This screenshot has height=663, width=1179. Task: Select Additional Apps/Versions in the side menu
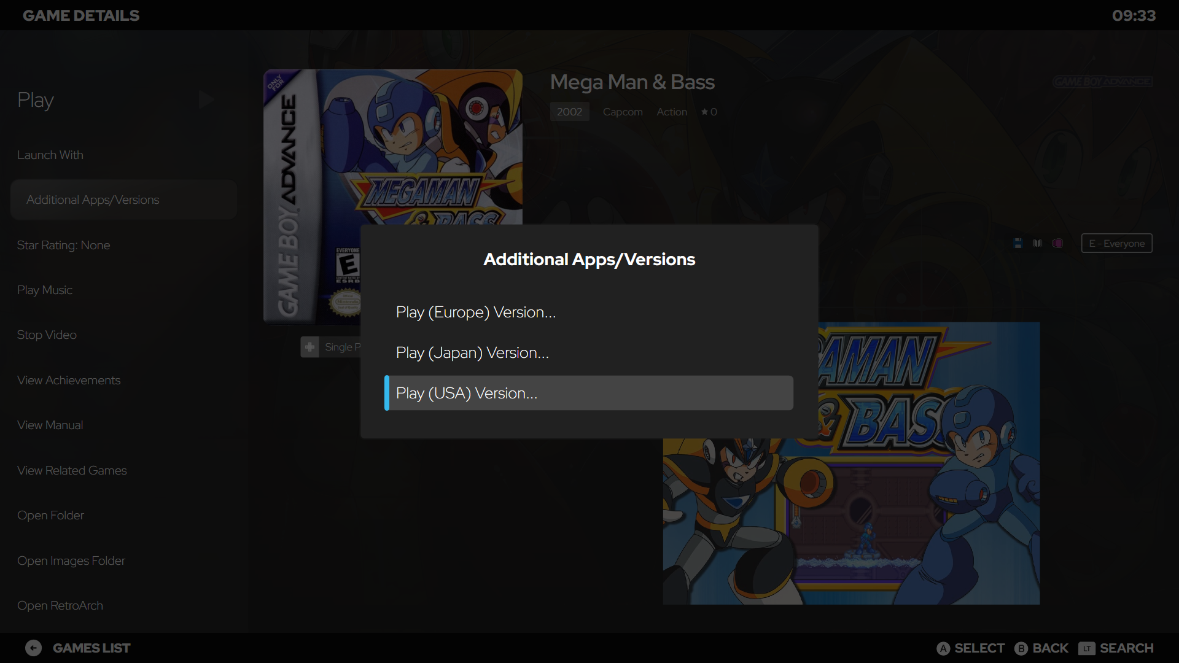(123, 200)
